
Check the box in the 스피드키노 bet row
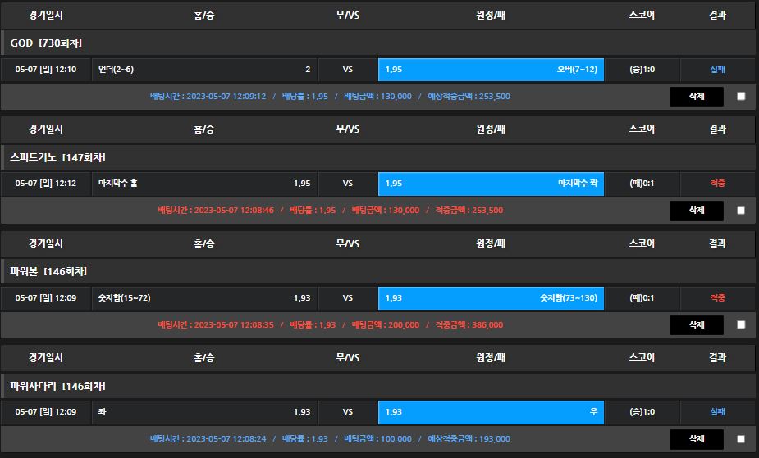(741, 211)
